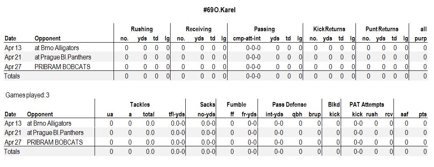Click the Totals row label in upper table

(12, 76)
